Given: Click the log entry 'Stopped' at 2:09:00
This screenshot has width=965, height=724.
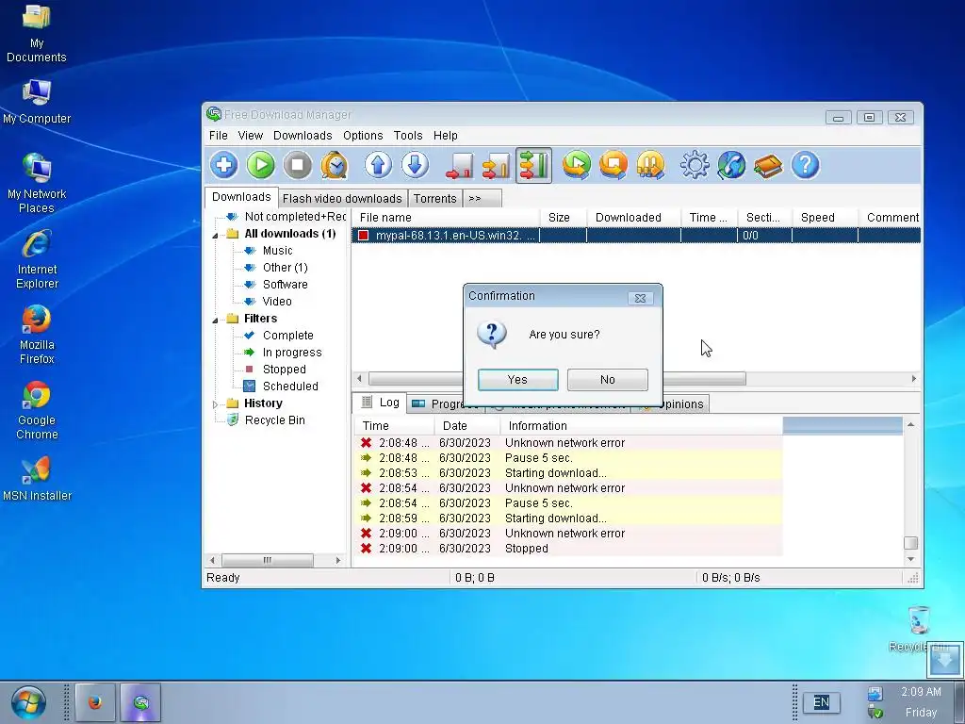Looking at the screenshot, I should [x=568, y=549].
